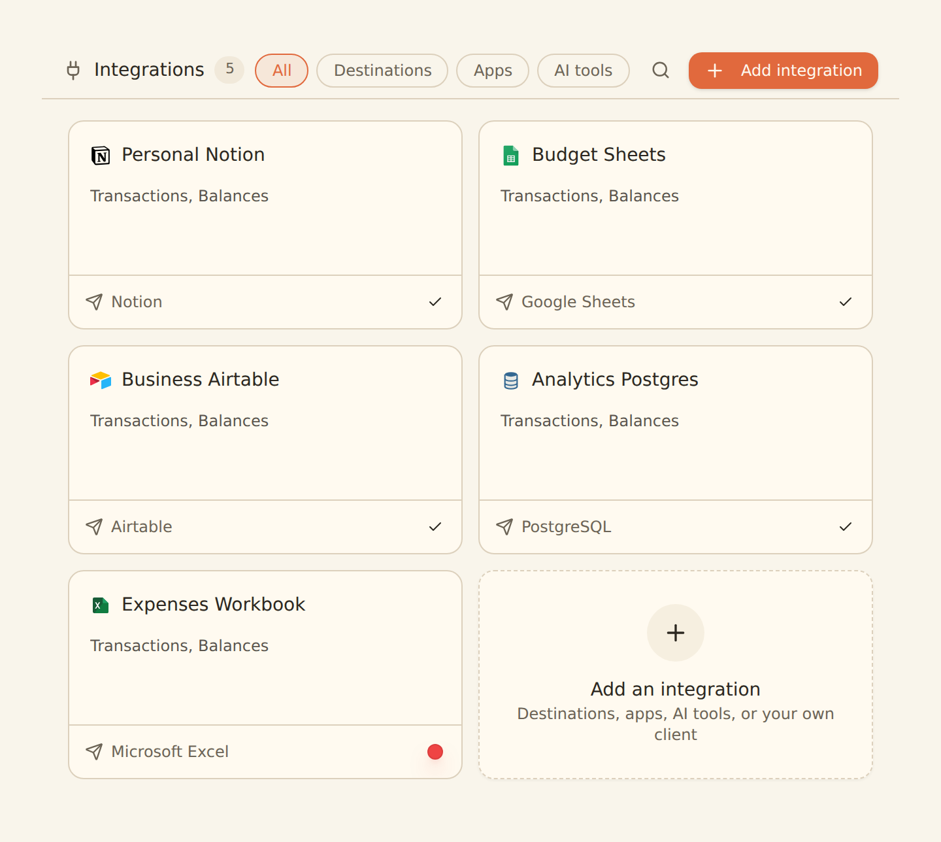Click the plug icon beside Integrations
Viewport: 941px width, 842px height.
coord(73,70)
